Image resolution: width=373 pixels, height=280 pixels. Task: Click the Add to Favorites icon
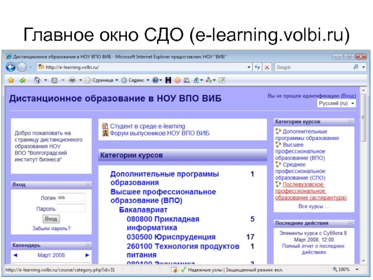[23, 80]
